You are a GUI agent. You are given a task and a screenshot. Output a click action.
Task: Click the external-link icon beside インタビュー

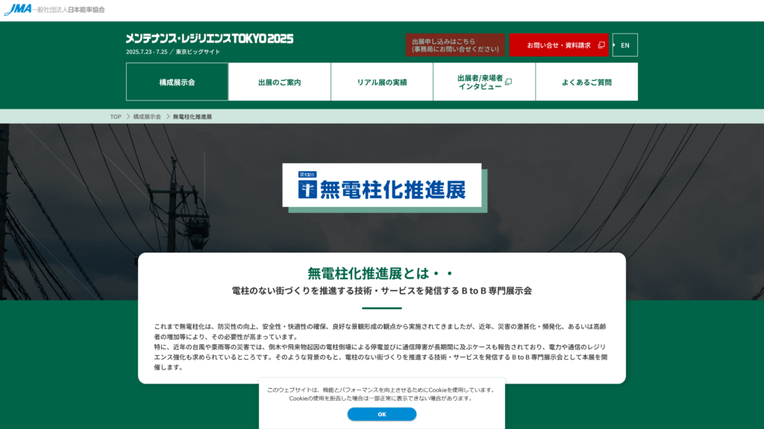[509, 82]
